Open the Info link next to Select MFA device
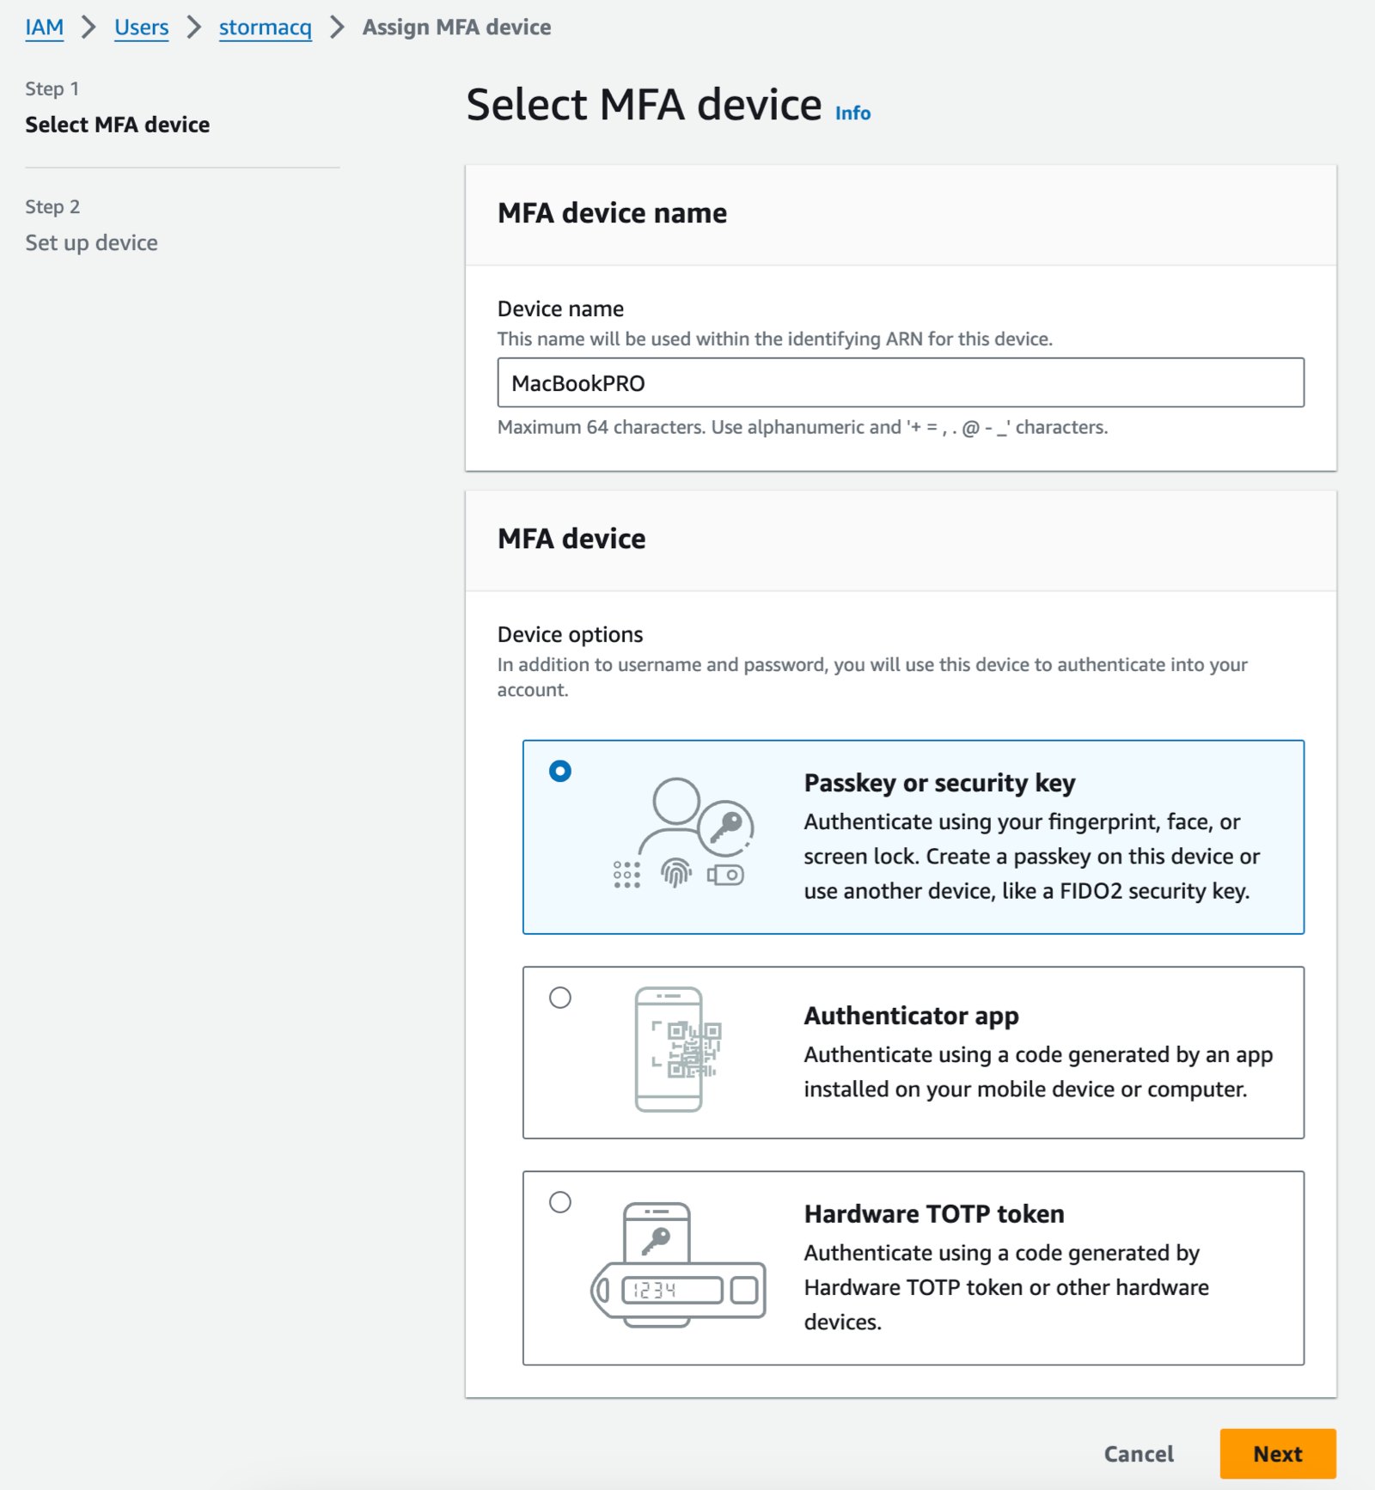This screenshot has height=1490, width=1375. coord(852,112)
